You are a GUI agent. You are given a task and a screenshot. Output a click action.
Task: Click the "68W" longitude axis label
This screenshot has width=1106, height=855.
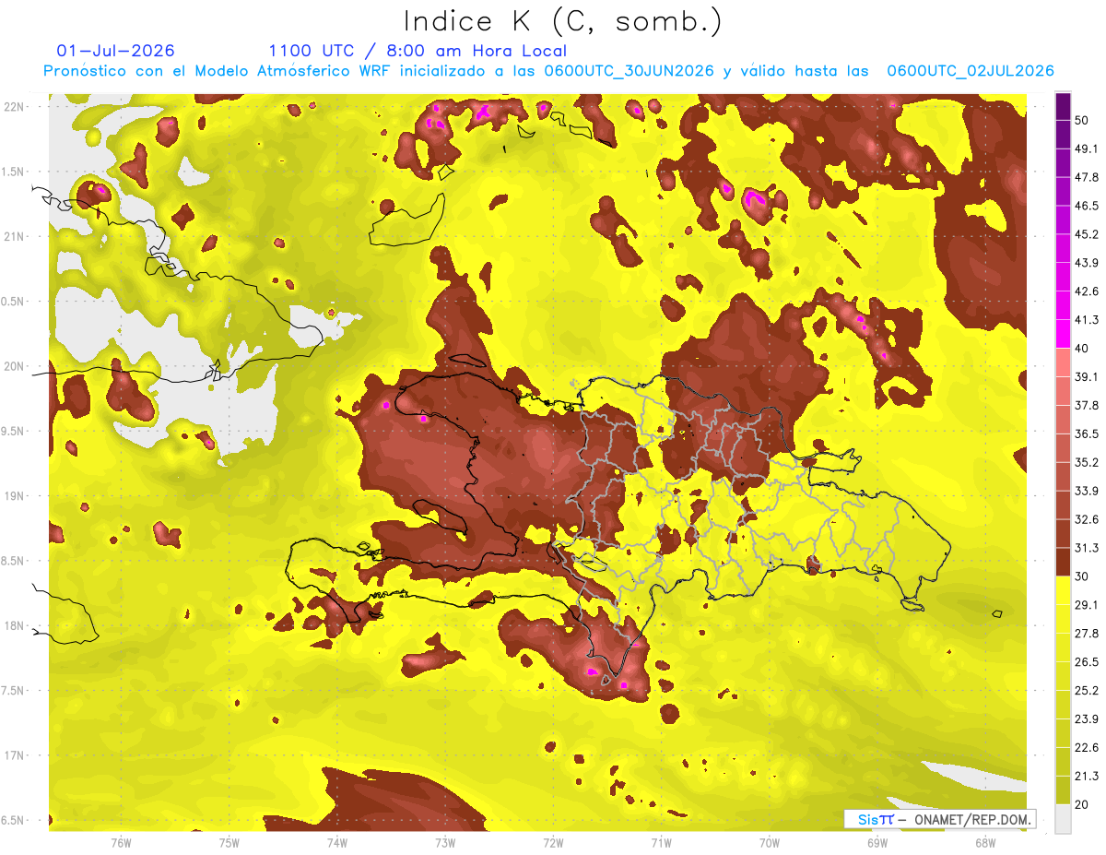985,843
